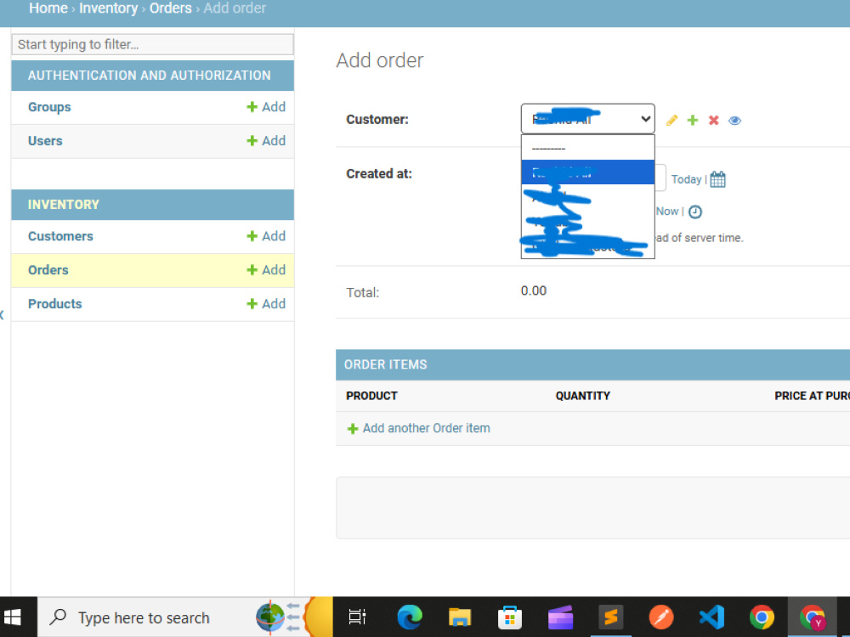Click the Now time shortcut link
This screenshot has width=850, height=637.
(x=667, y=211)
